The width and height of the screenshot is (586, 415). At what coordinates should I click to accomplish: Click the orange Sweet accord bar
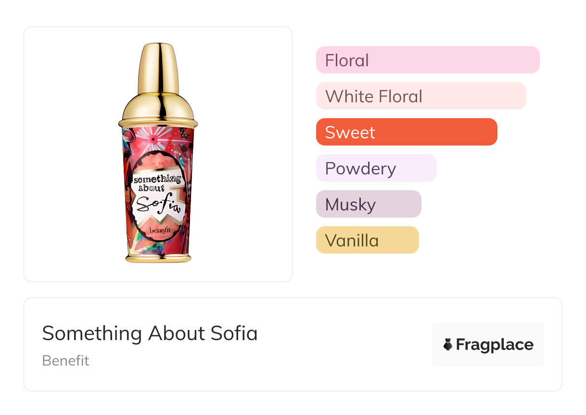(x=406, y=132)
